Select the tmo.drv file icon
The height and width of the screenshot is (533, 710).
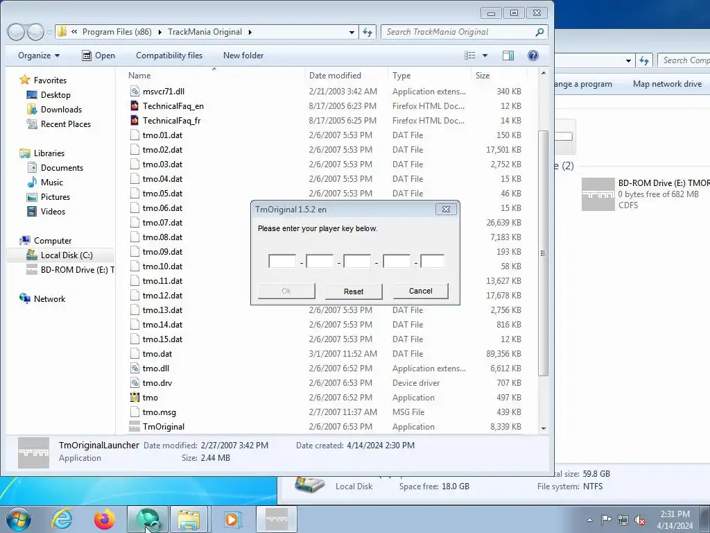coord(135,383)
